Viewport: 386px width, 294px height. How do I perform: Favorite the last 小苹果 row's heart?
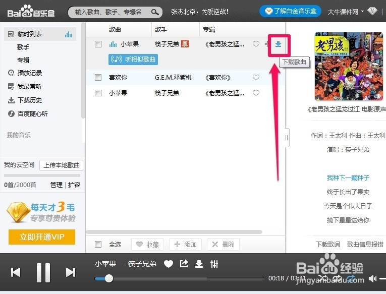point(256,93)
